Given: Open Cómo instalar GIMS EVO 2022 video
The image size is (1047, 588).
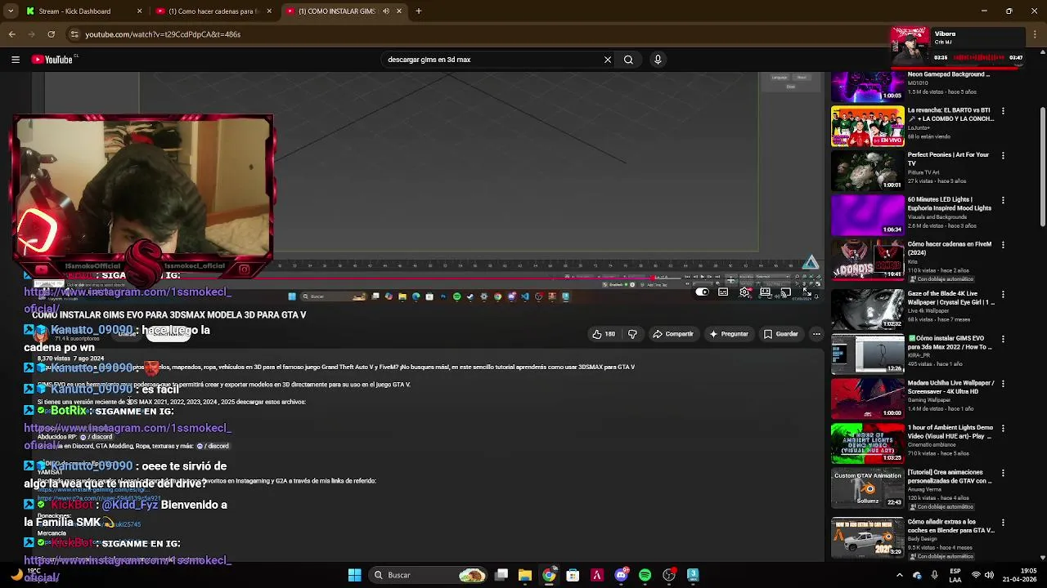Looking at the screenshot, I should 868,354.
